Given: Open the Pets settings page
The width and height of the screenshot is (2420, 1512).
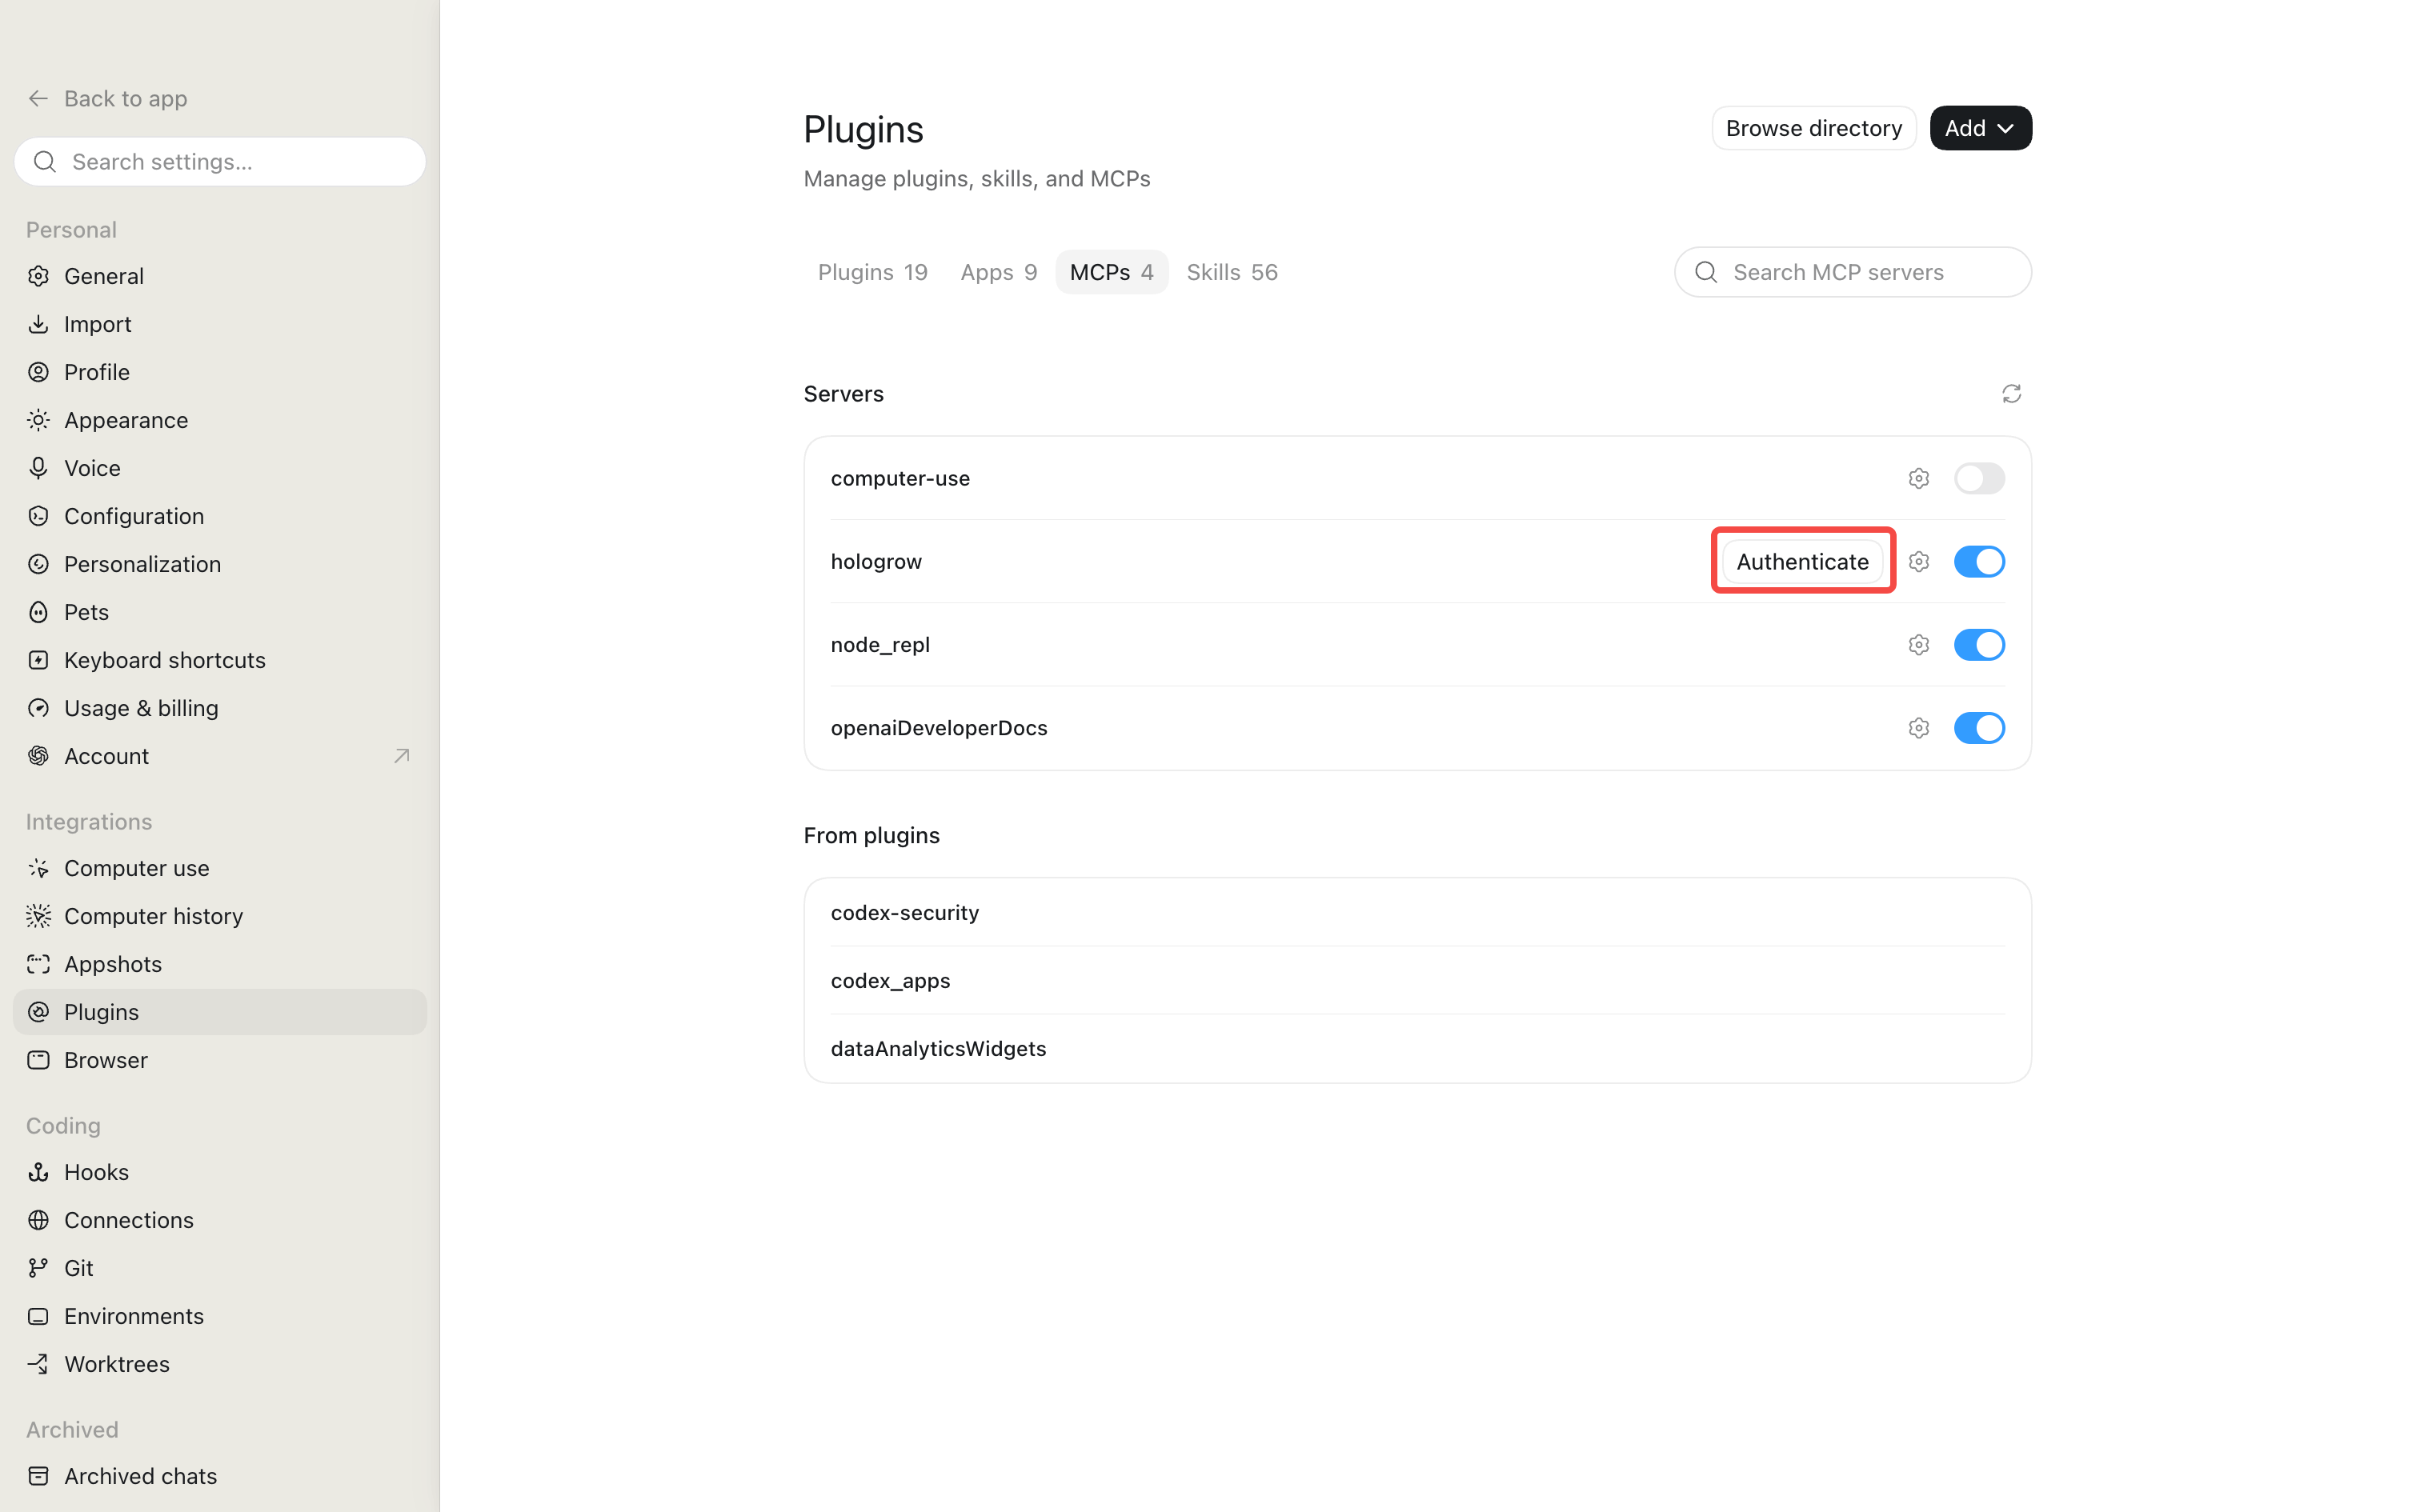Looking at the screenshot, I should [x=220, y=612].
